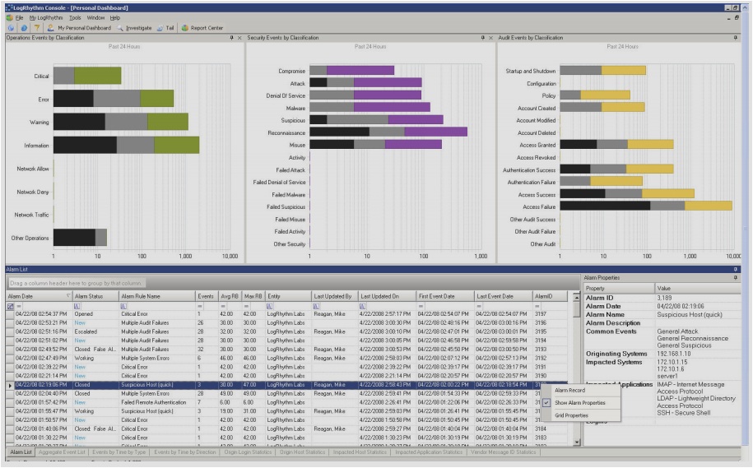
Task: Click the My Personal Dashboard toolbar button
Action: click(x=79, y=28)
